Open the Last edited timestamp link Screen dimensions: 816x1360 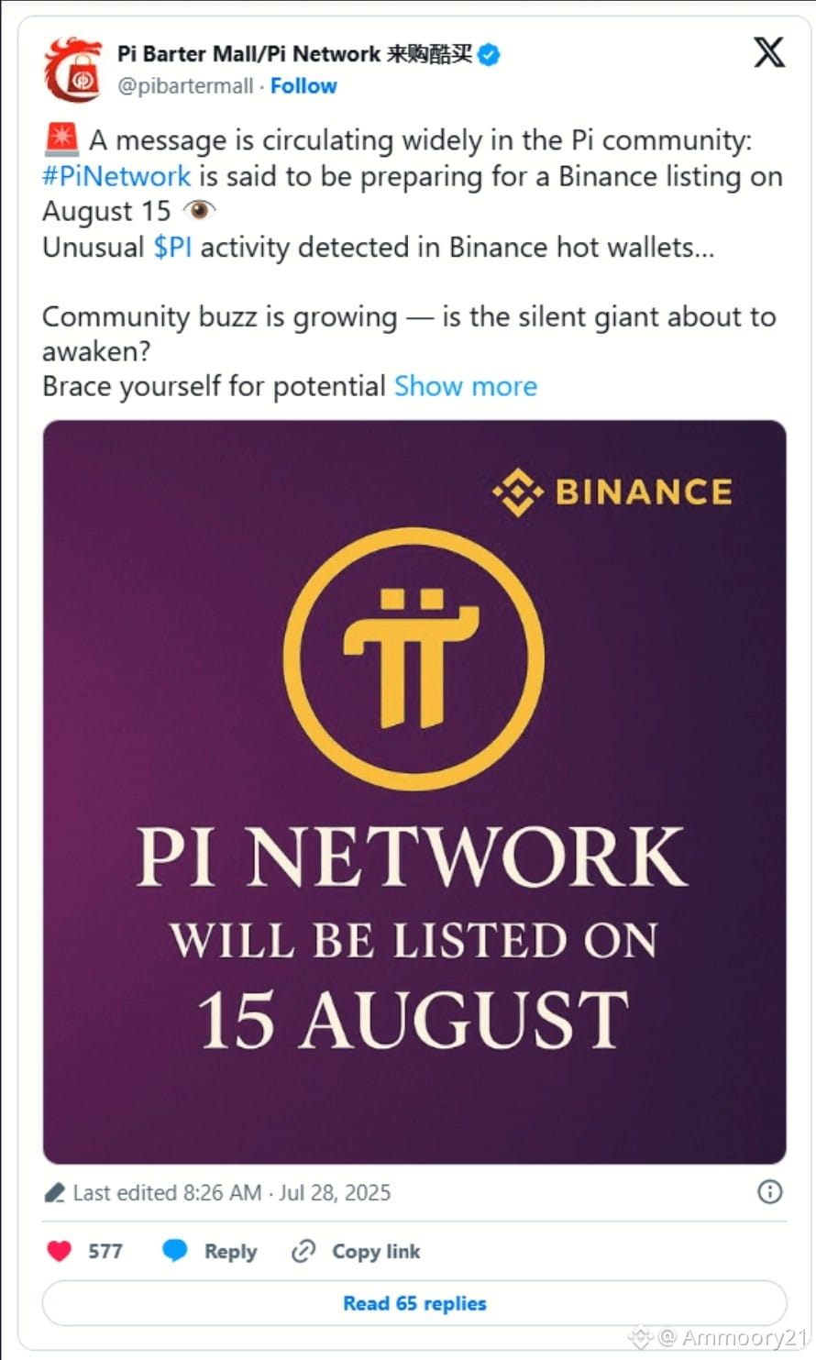(231, 1193)
